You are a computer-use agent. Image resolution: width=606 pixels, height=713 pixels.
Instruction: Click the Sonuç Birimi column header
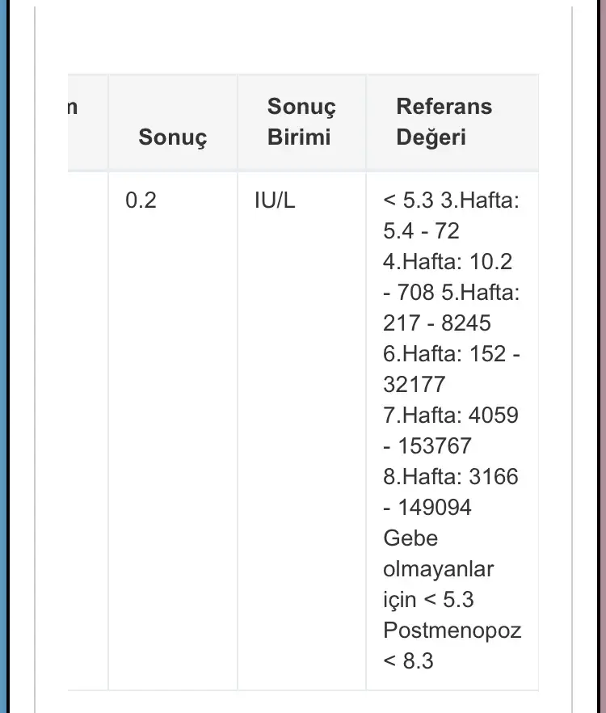pyautogui.click(x=301, y=121)
